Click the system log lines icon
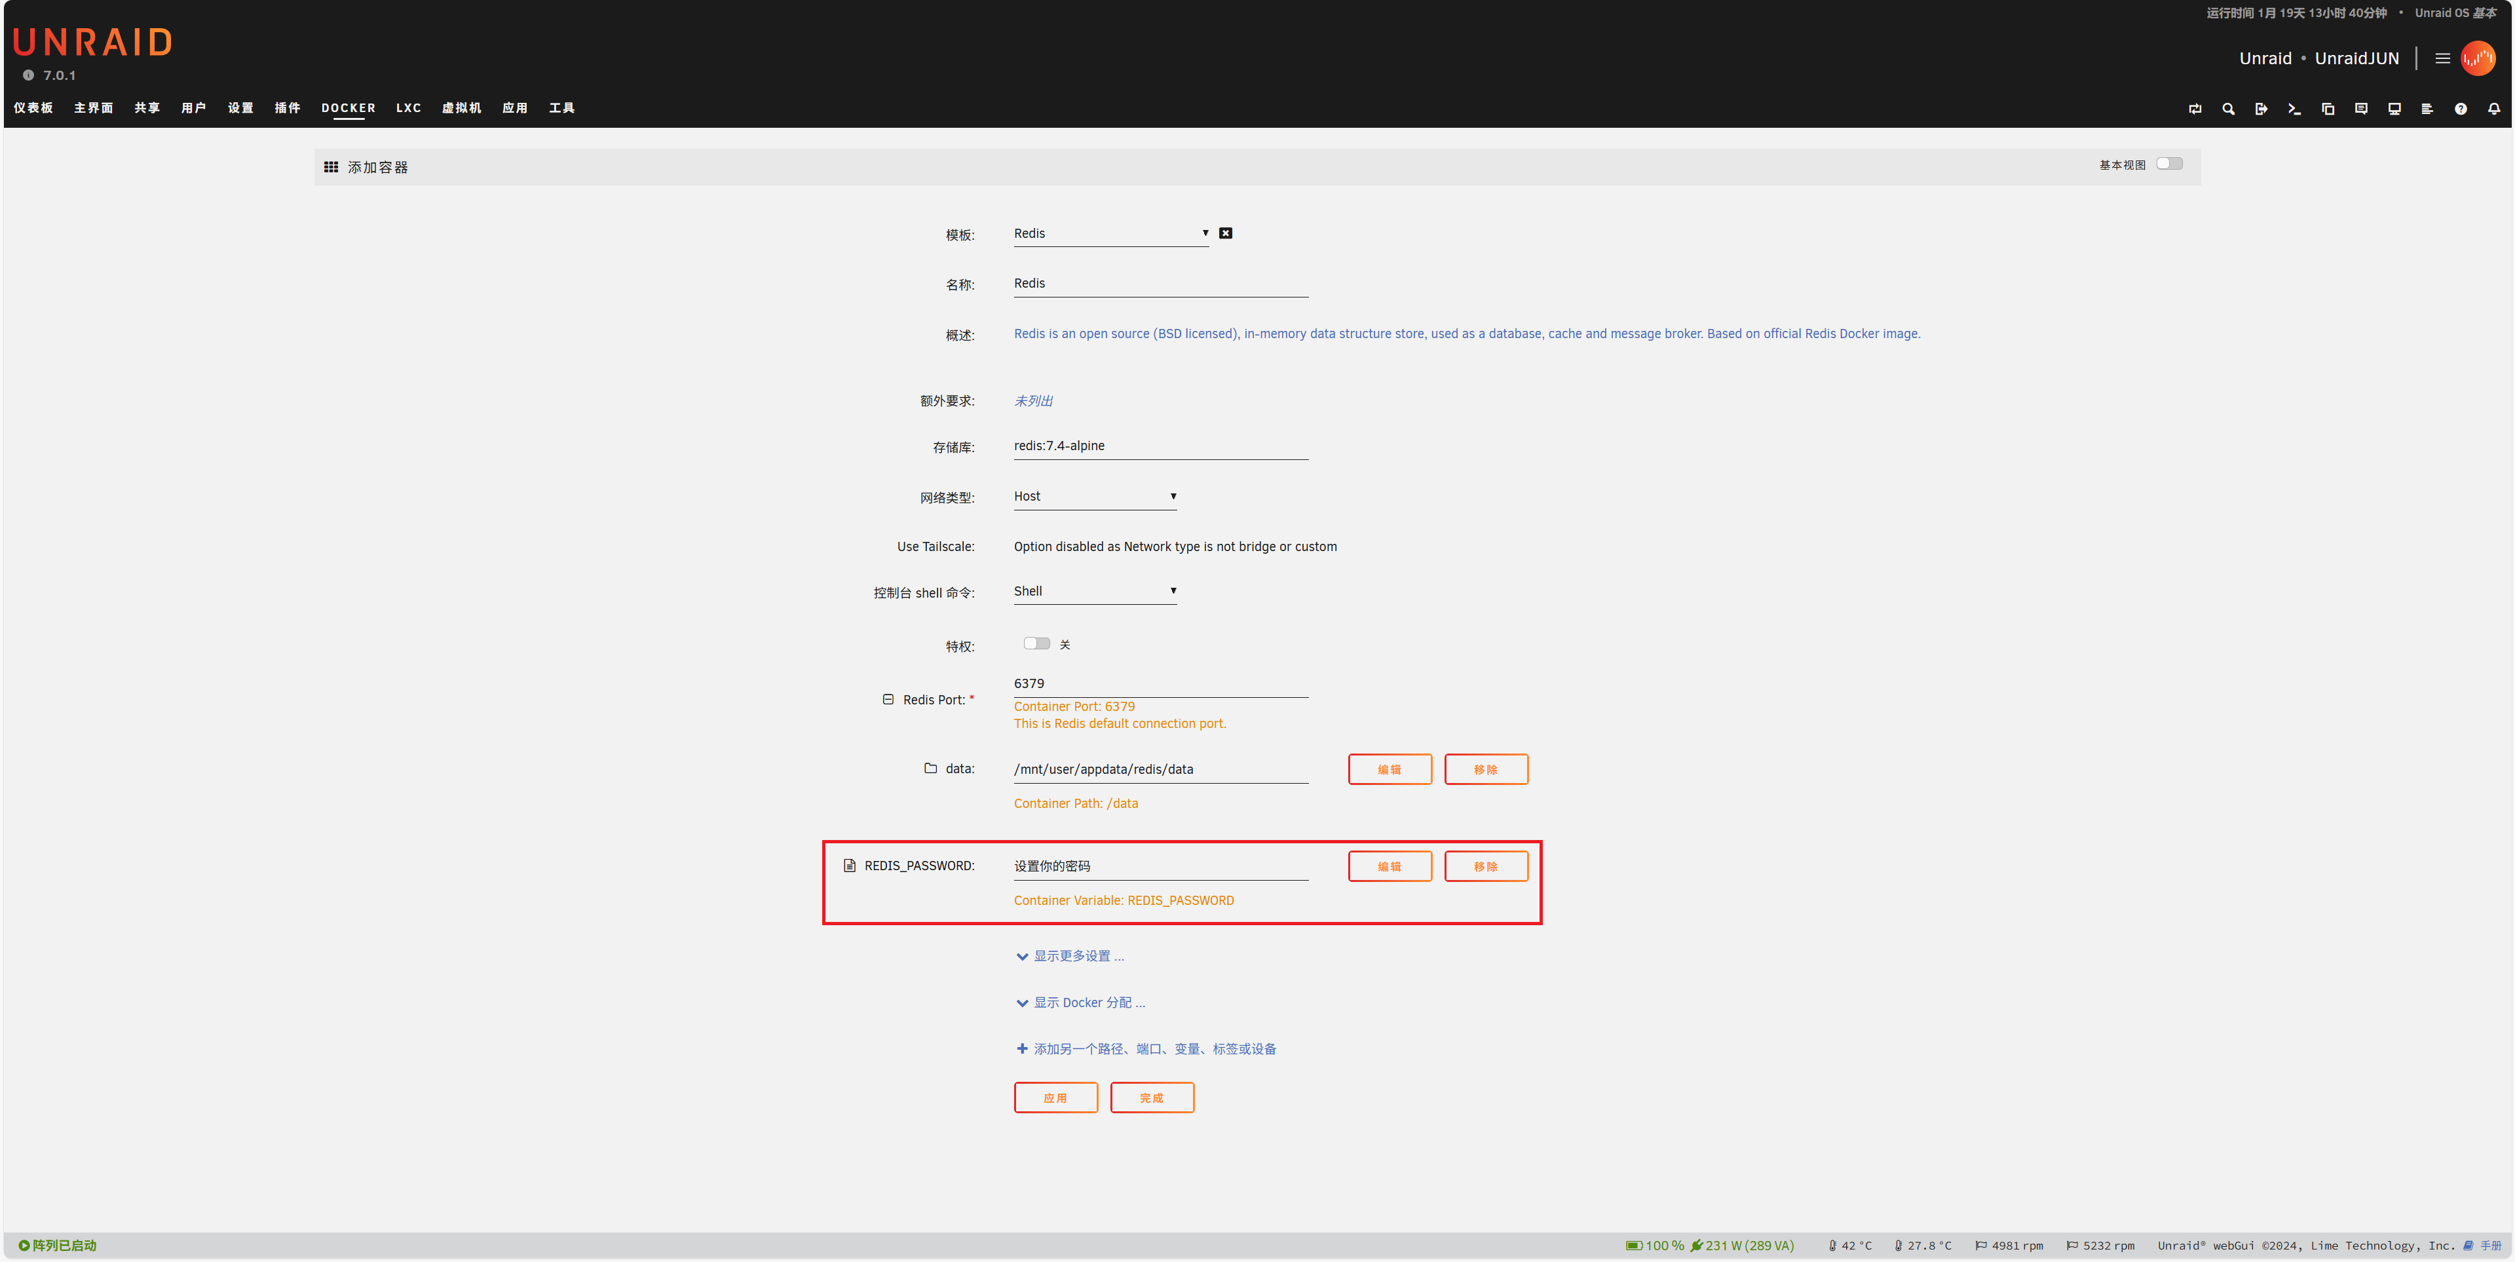 [2427, 108]
